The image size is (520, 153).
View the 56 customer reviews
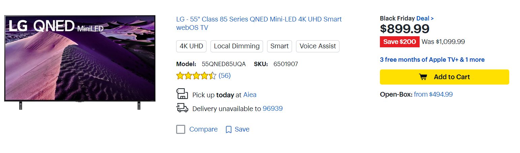pyautogui.click(x=225, y=76)
